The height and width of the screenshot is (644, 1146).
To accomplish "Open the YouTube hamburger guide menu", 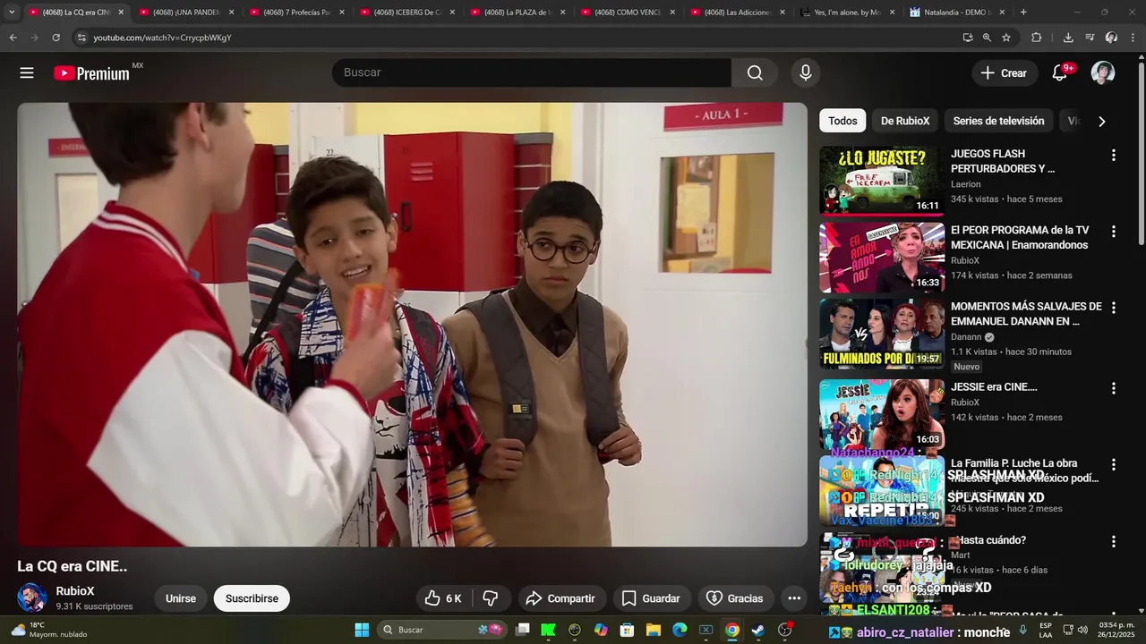I will [x=27, y=73].
